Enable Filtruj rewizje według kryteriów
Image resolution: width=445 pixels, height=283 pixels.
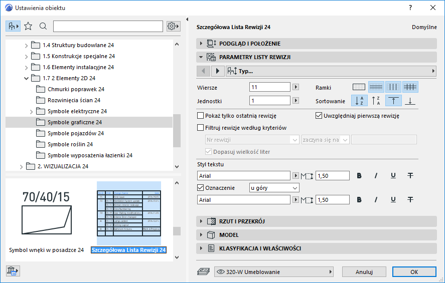201,128
